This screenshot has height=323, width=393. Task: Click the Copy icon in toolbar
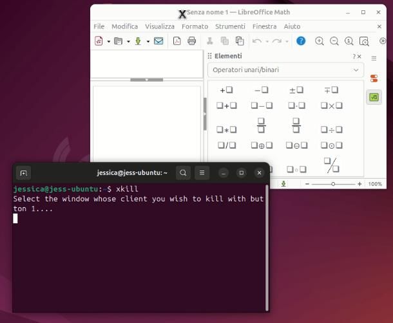[x=225, y=41]
